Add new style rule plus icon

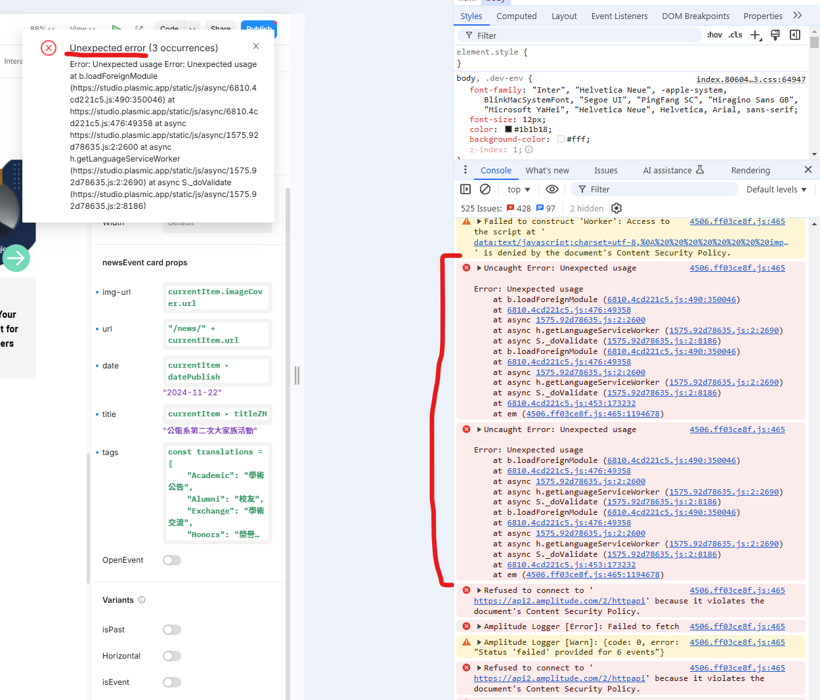[756, 35]
